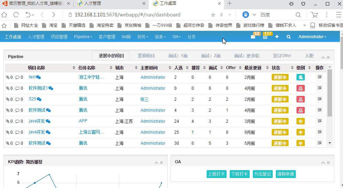Open consultant 张三 link
The height and width of the screenshot is (188, 343).
pyautogui.click(x=144, y=99)
